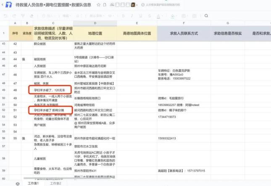Image resolution: width=271 pixels, height=186 pixels.
Task: Toggle underline formatting in toolbar
Action: 139,16
